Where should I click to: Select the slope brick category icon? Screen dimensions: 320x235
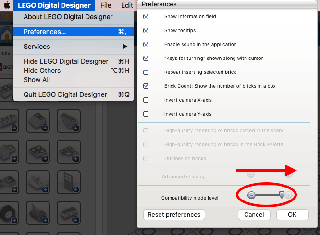pyautogui.click(x=38, y=121)
